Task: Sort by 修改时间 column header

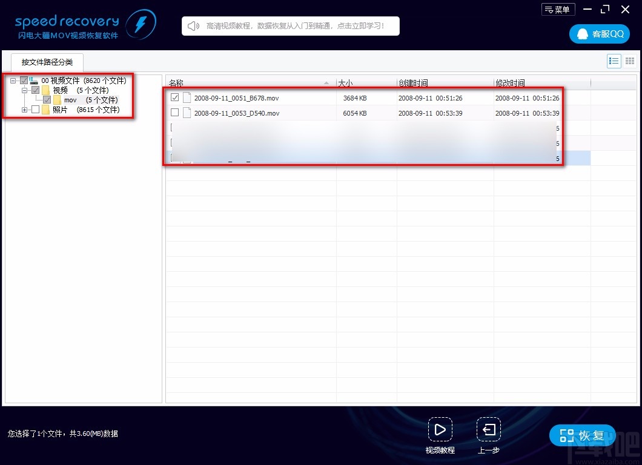Action: click(x=542, y=83)
